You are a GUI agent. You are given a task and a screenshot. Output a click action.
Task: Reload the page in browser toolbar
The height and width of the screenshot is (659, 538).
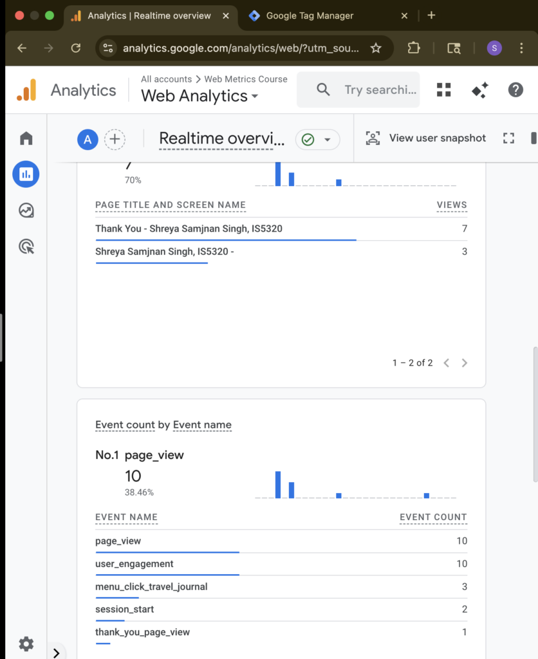point(76,48)
